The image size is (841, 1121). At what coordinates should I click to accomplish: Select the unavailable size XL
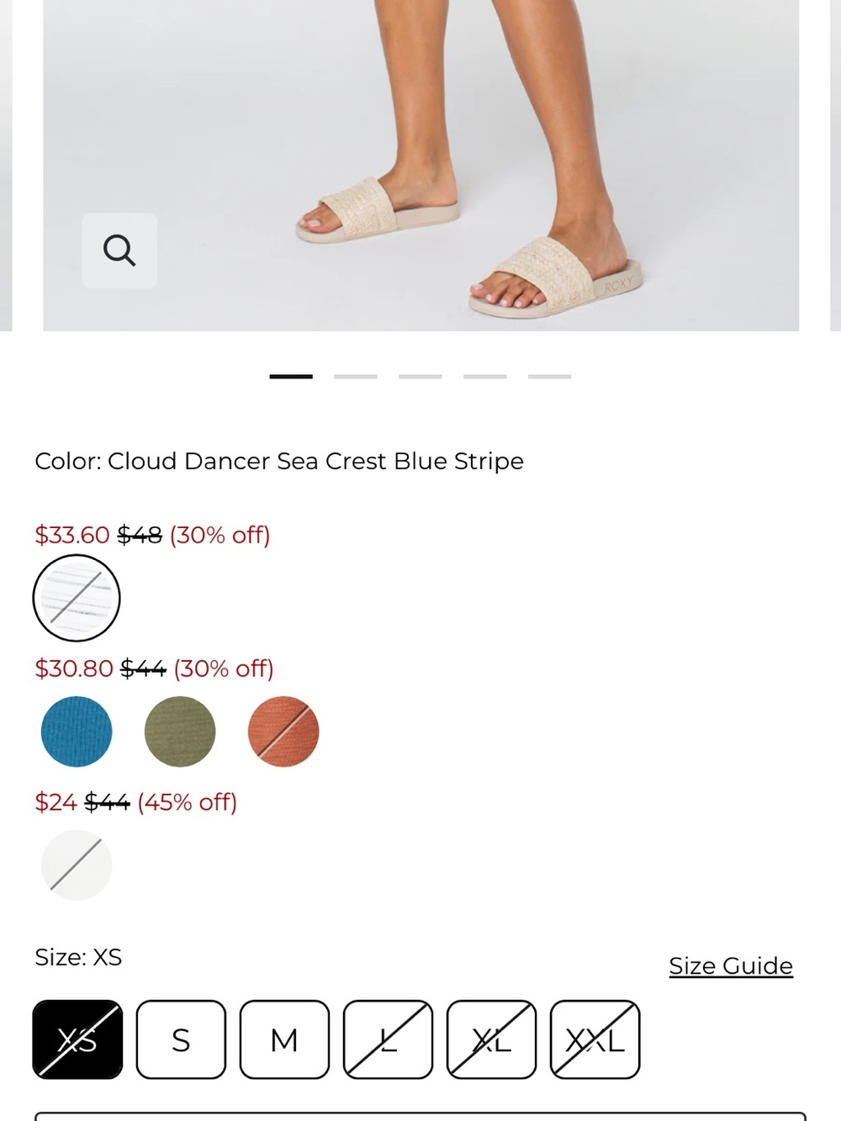[491, 1039]
